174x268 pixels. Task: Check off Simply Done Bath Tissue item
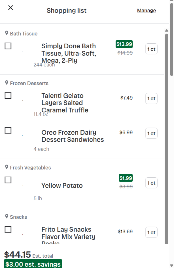coord(8,46)
